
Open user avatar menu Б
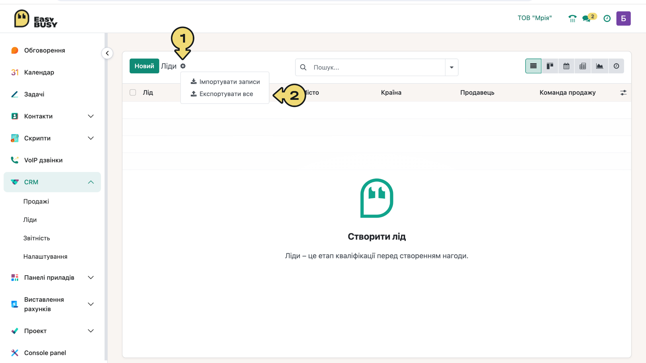tap(623, 18)
